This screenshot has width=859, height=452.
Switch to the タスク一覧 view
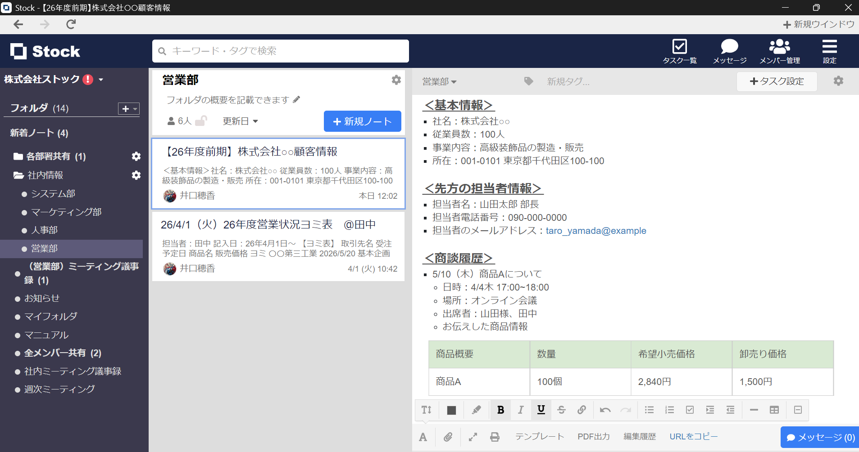(x=680, y=50)
